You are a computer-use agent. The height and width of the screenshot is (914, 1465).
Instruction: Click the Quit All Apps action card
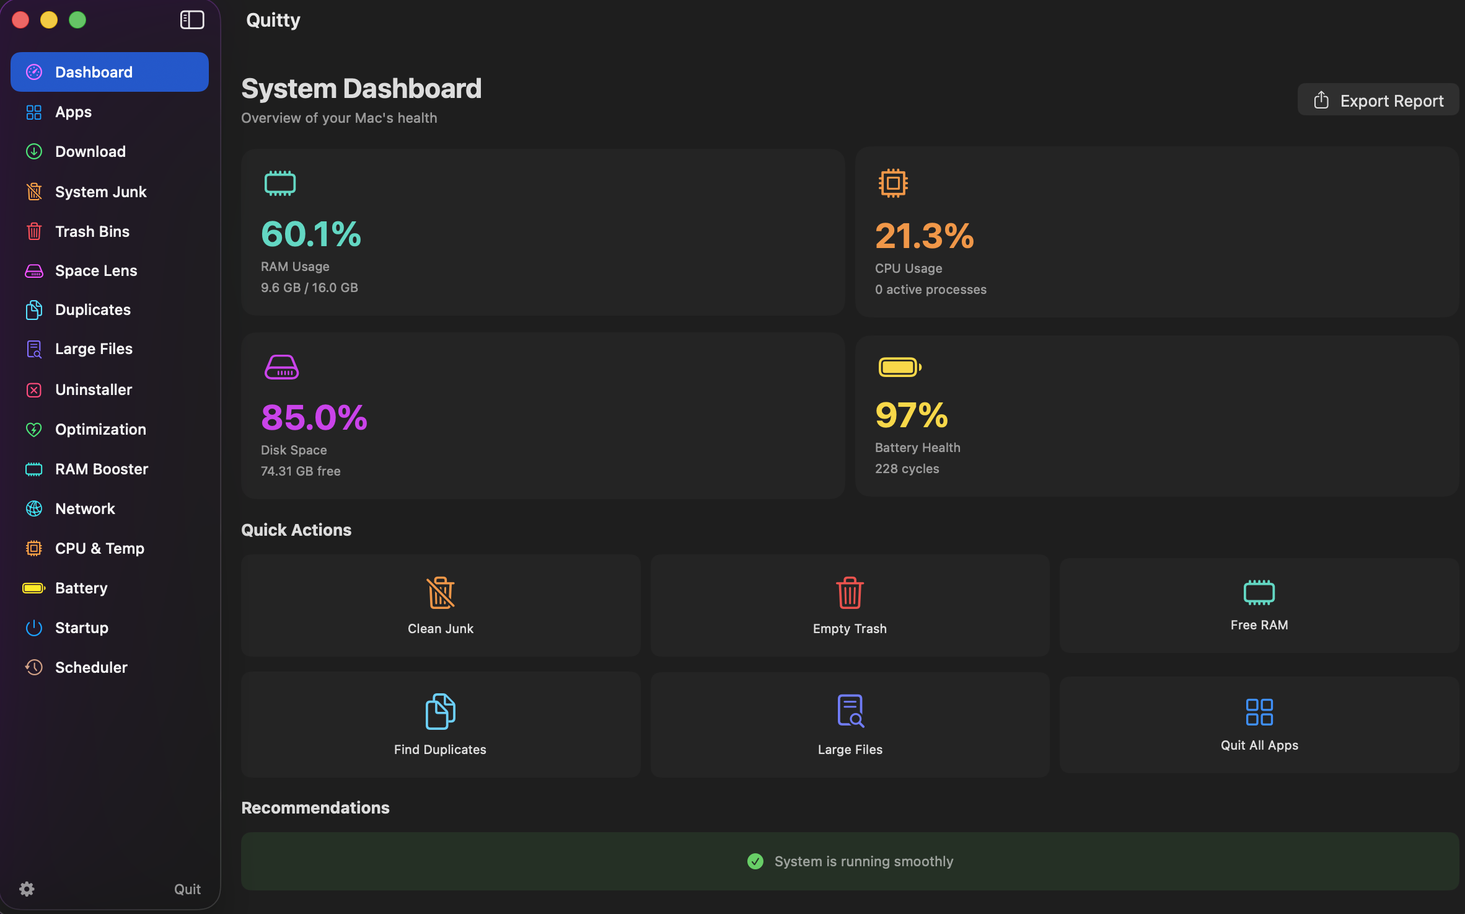(x=1258, y=724)
